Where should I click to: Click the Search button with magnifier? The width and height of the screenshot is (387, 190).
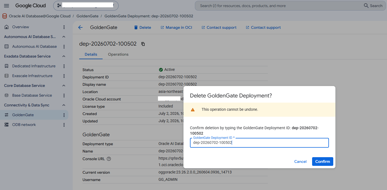[x=373, y=6]
